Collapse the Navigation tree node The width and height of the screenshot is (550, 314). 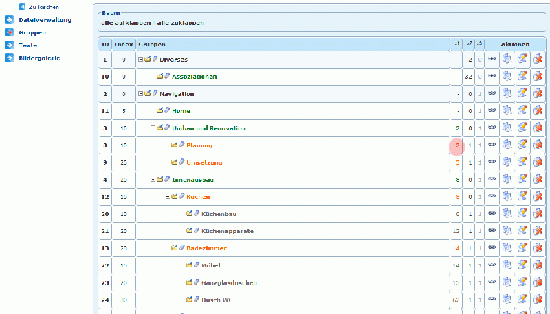coord(140,94)
